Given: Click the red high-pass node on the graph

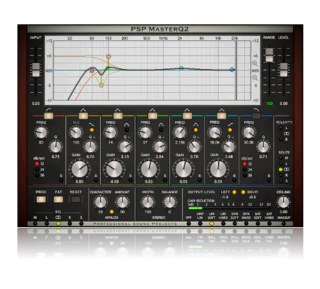Looking at the screenshot, I should (x=92, y=70).
